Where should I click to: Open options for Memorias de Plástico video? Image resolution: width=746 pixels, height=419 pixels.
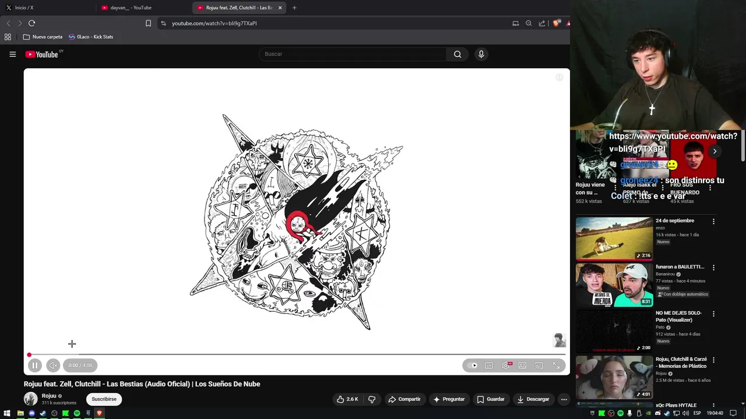tap(713, 360)
